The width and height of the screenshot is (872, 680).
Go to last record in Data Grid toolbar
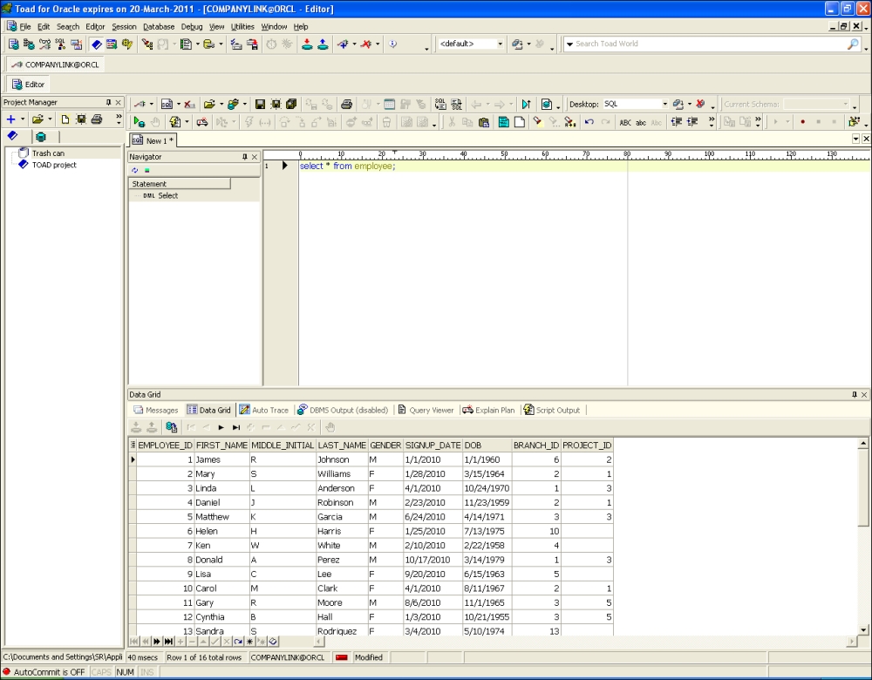coord(235,427)
